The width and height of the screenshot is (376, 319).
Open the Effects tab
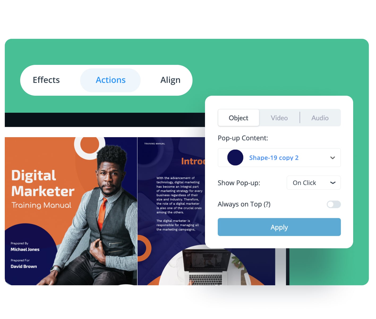[x=46, y=80]
